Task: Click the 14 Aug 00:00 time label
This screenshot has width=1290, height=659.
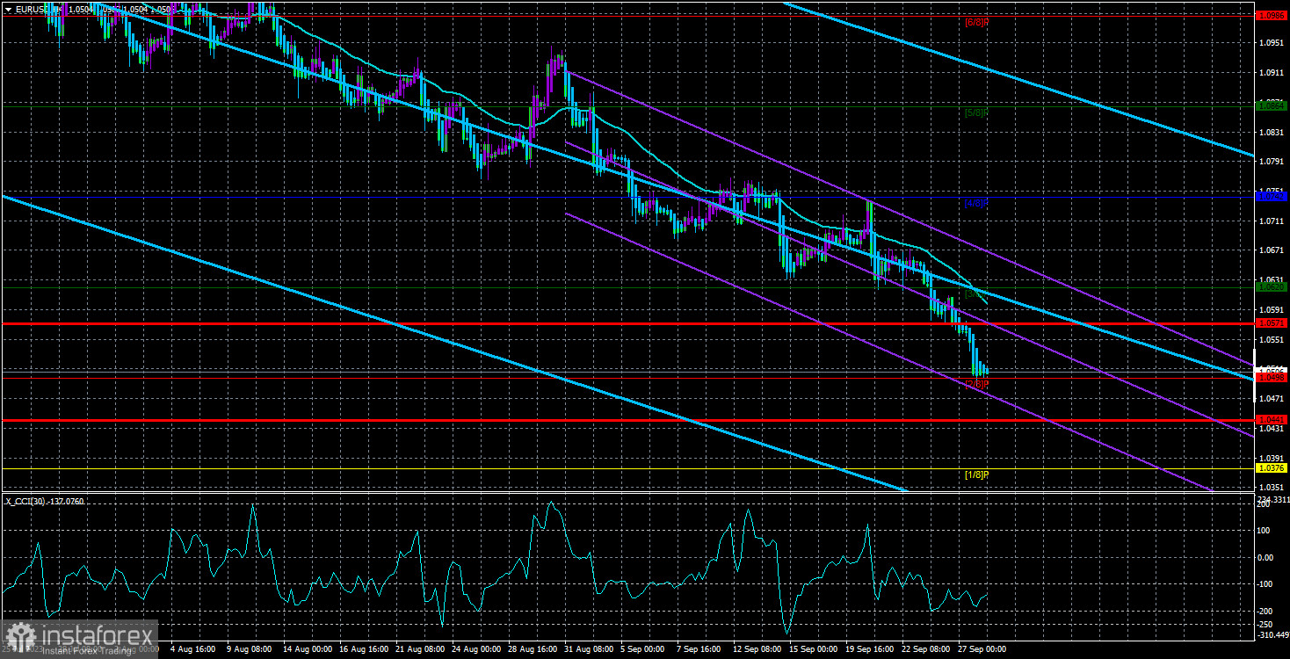Action: coord(308,649)
